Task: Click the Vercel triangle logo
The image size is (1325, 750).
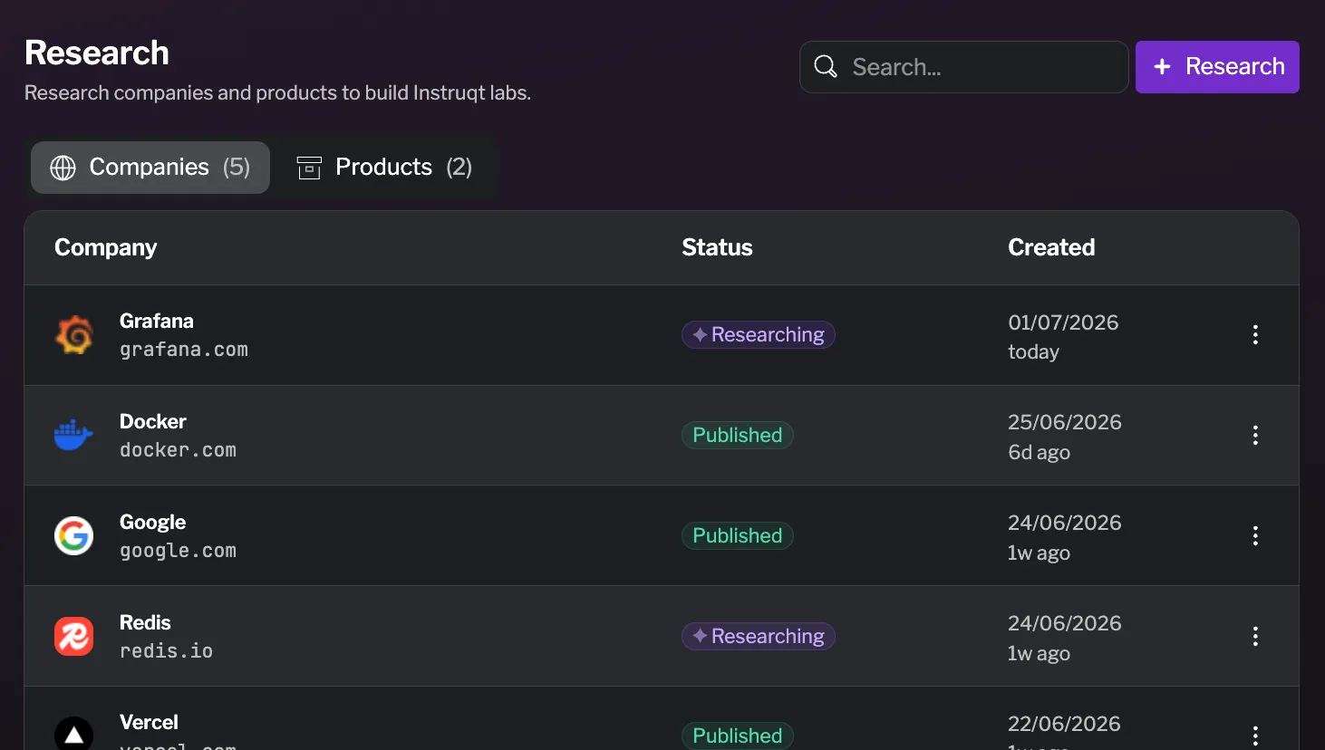Action: point(73,736)
